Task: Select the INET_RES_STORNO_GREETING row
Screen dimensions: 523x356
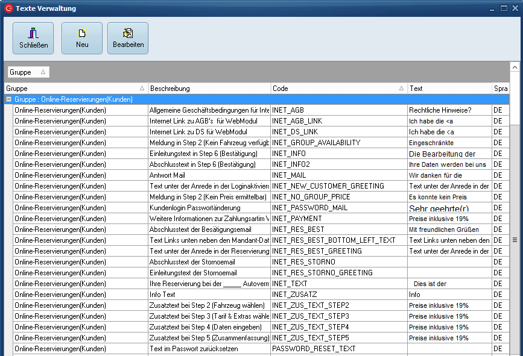Action: pos(338,273)
